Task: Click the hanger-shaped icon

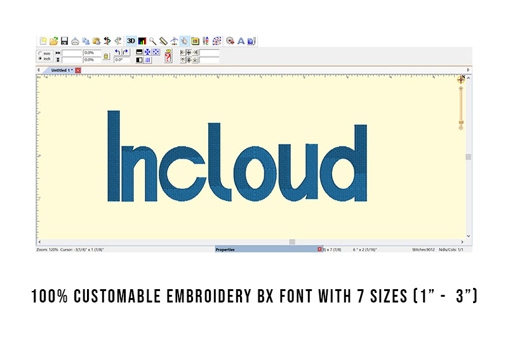Action: (174, 41)
